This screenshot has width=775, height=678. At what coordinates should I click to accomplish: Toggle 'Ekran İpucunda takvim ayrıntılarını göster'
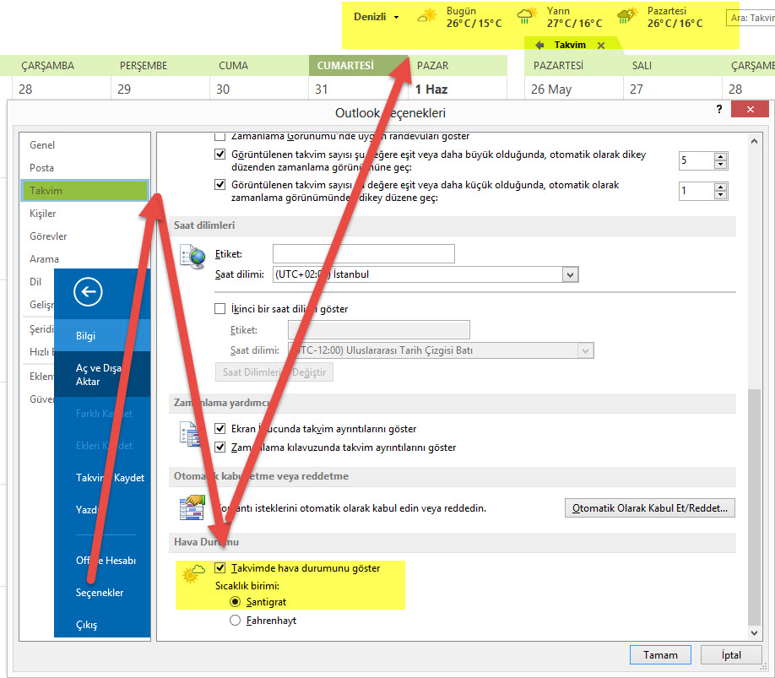pyautogui.click(x=220, y=428)
